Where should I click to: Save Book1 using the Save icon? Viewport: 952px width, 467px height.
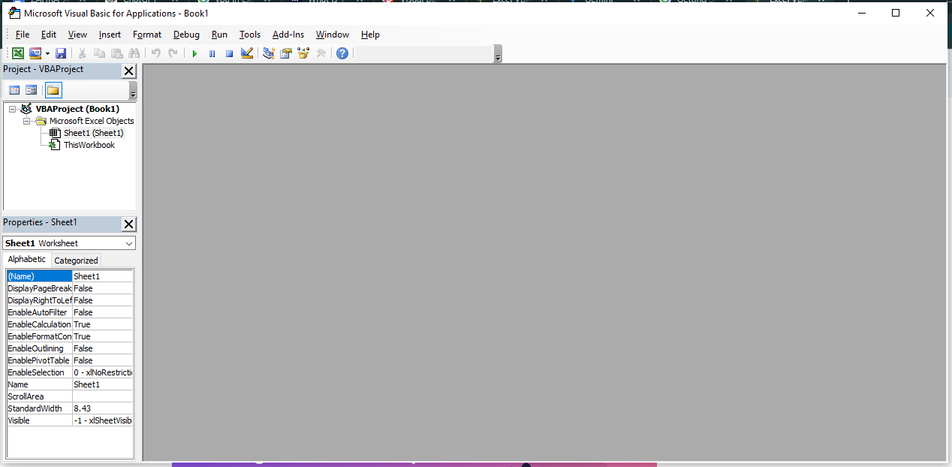click(61, 53)
